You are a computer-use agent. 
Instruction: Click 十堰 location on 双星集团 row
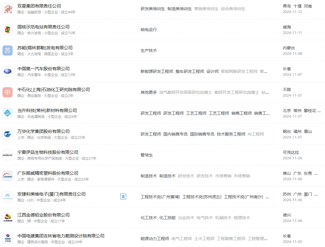coord(297,6)
